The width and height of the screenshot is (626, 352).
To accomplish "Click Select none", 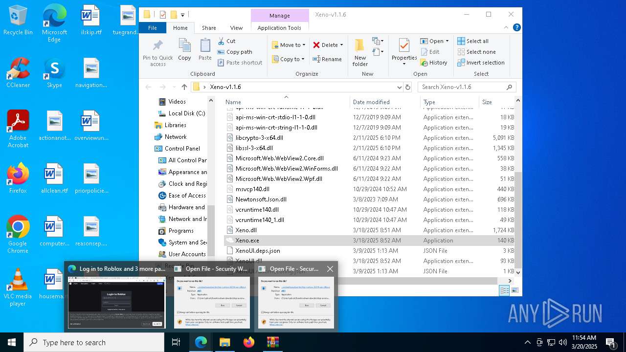I will pyautogui.click(x=476, y=52).
